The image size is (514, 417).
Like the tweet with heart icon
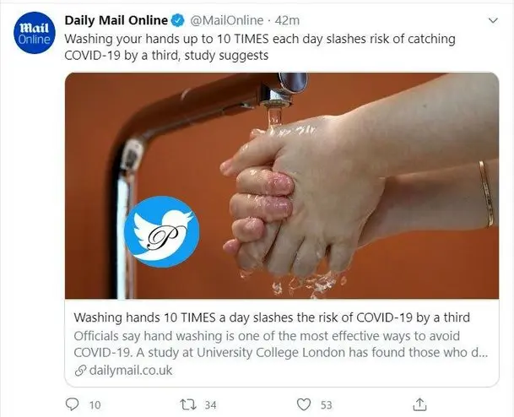(x=304, y=404)
